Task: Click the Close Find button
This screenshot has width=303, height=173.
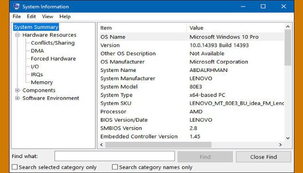Action: [263, 157]
